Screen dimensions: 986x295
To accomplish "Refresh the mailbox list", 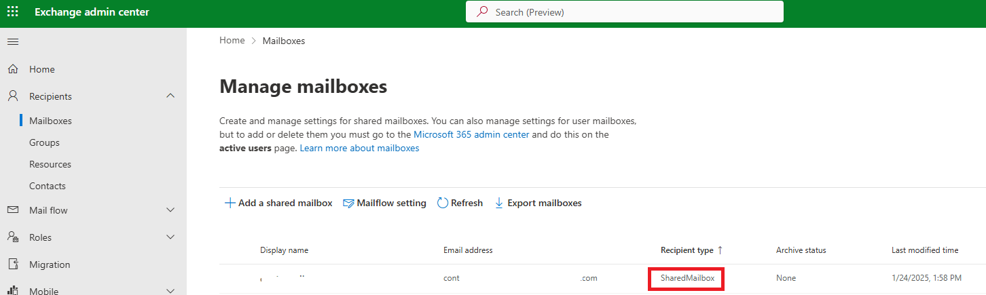I will pyautogui.click(x=460, y=203).
